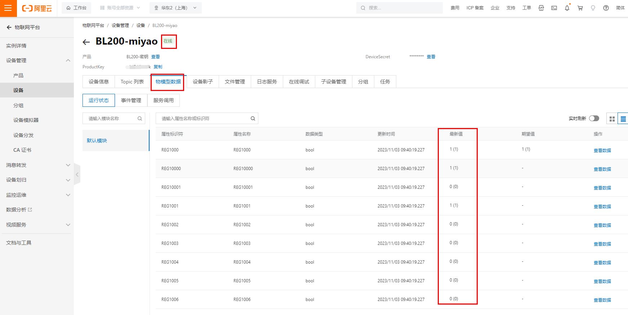Click 查看数据 for REG1000 row
This screenshot has width=628, height=315.
pos(602,150)
